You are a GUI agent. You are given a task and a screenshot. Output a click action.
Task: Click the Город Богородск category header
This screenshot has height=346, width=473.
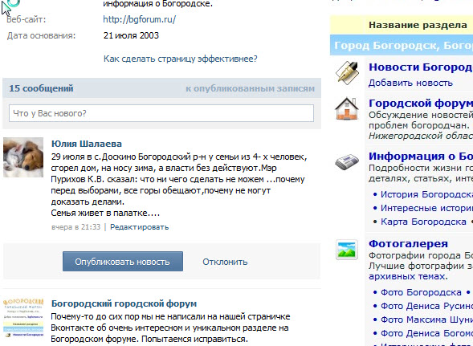point(402,45)
